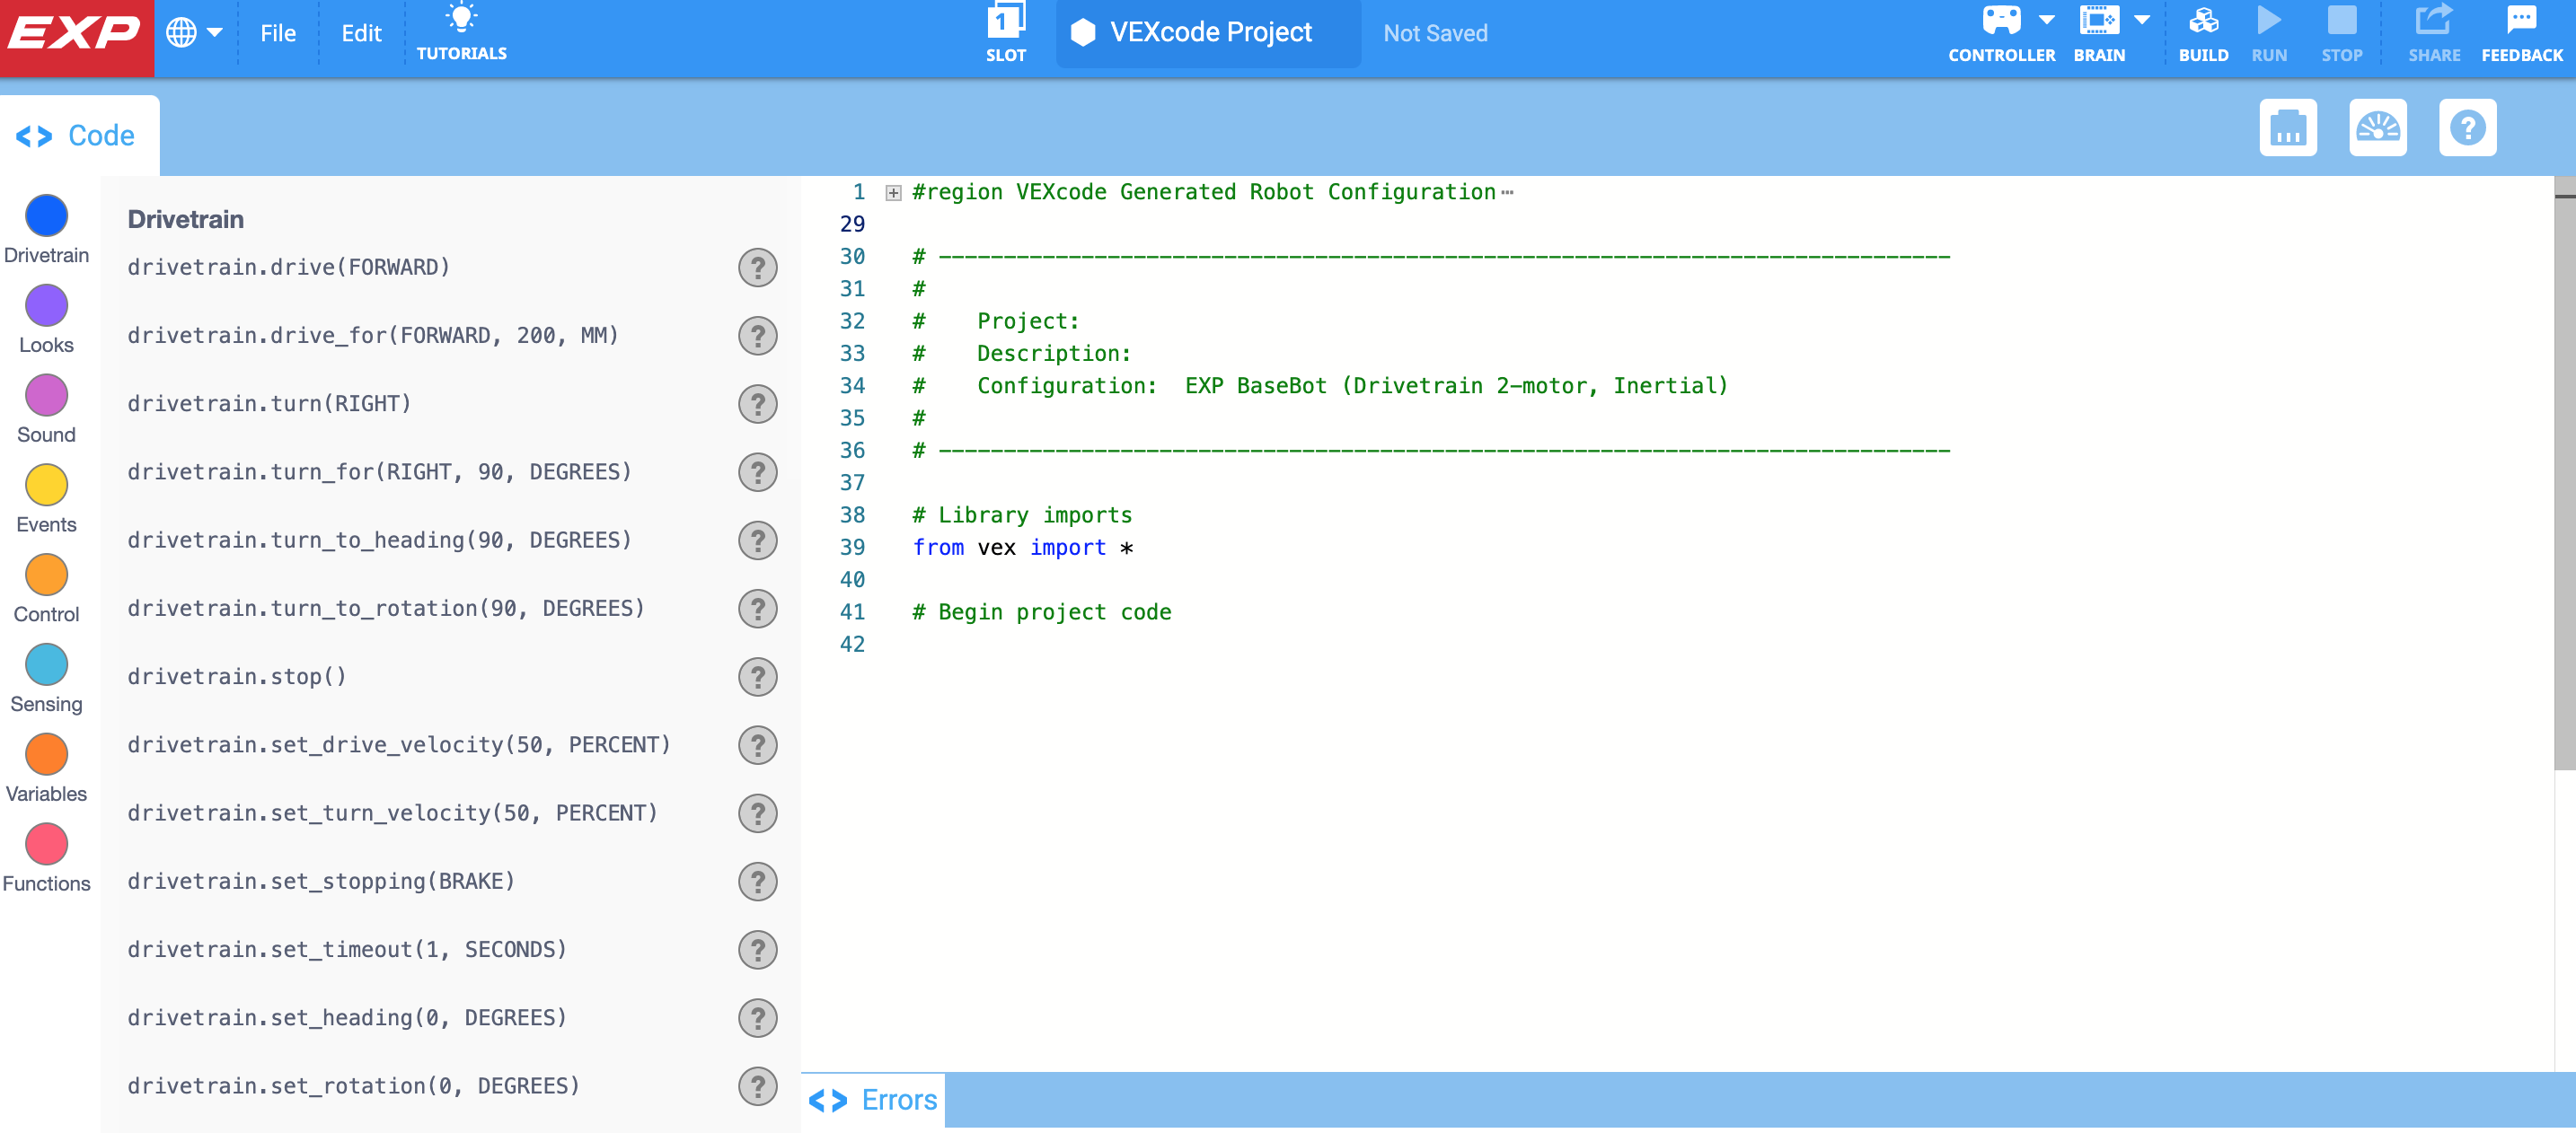Open the Monitor dashboard icon
Screen dimensions: 2576x1133
[2377, 127]
